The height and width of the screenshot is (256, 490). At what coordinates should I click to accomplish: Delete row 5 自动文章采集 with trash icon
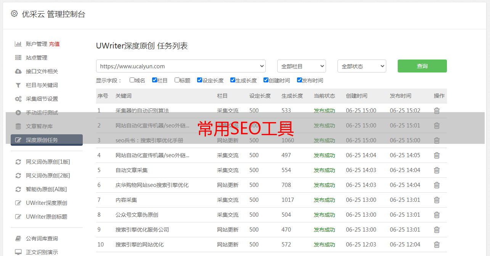click(x=437, y=170)
